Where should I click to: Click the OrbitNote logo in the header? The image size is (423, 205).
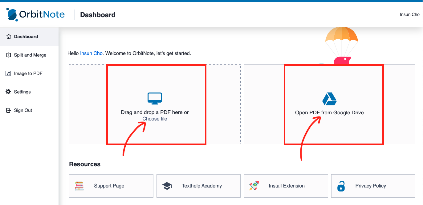click(x=35, y=14)
